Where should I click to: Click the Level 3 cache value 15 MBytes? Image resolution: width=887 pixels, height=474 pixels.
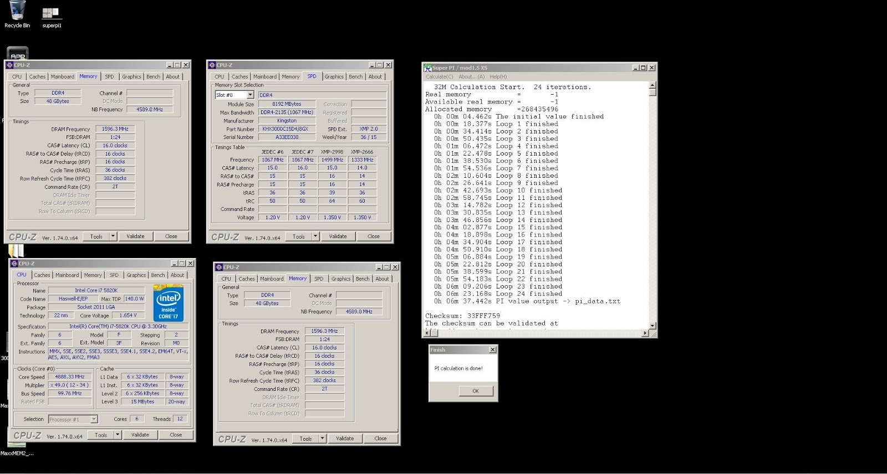pyautogui.click(x=142, y=402)
